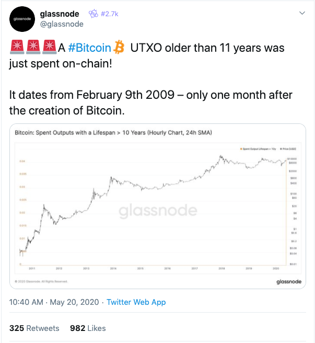Open the tweet options chevron menu
Viewport: 315px width, 343px height.
coord(302,13)
